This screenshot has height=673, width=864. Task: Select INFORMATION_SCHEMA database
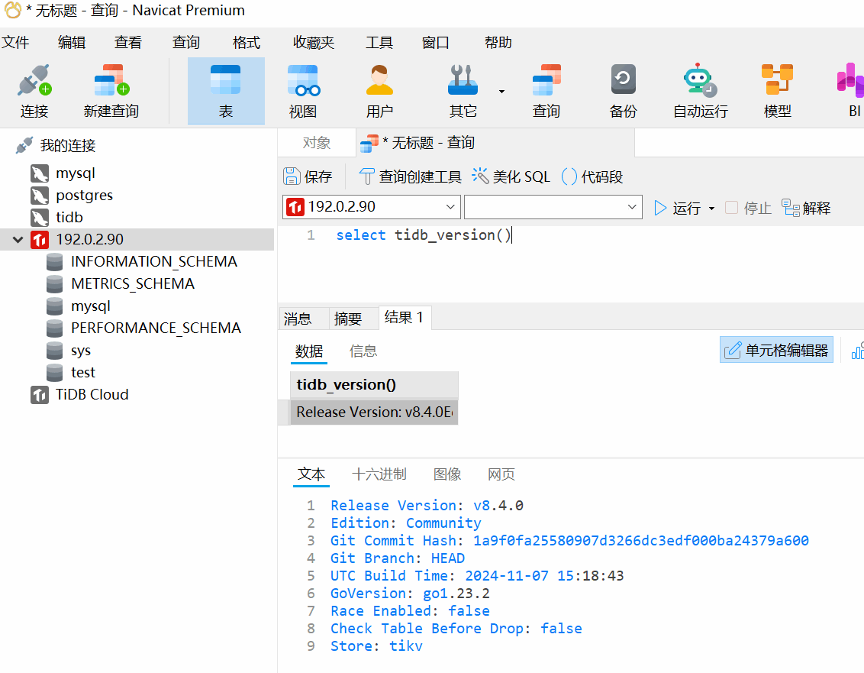[x=153, y=261]
